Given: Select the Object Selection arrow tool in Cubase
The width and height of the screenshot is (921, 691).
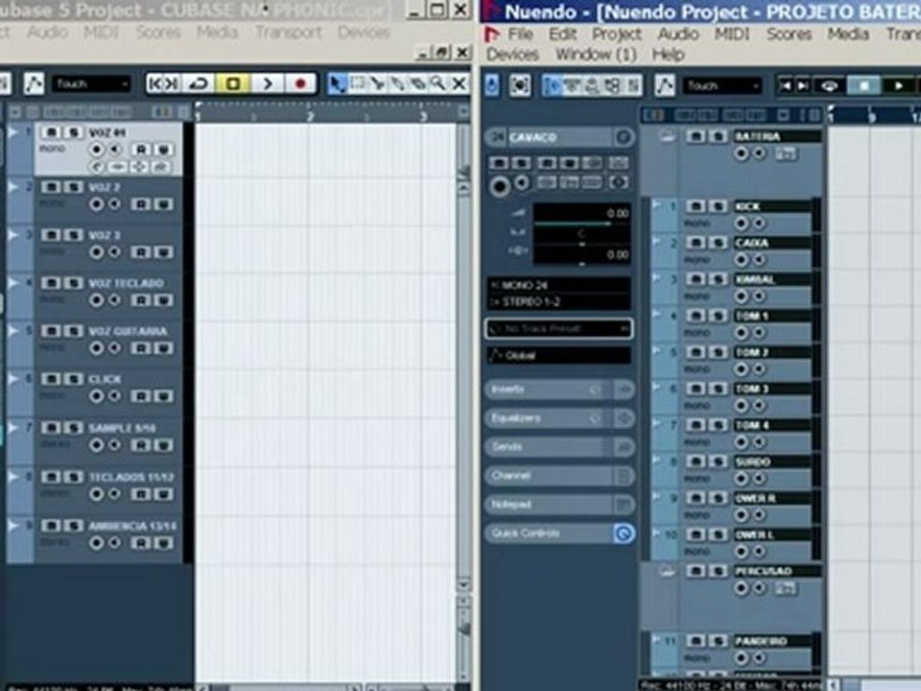Looking at the screenshot, I should point(337,84).
